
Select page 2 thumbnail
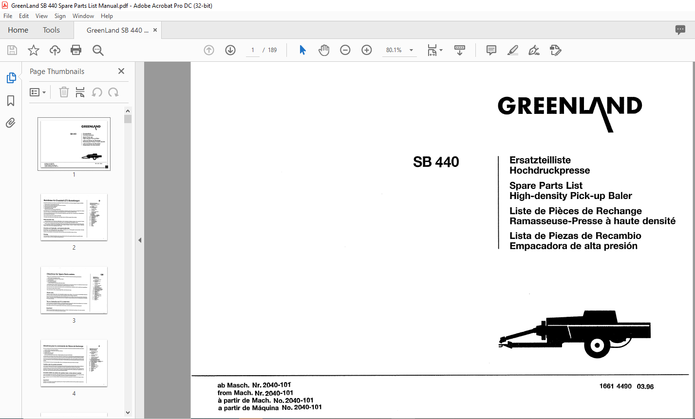click(74, 217)
